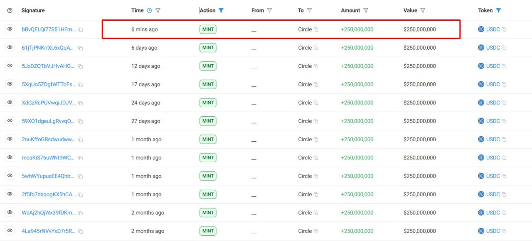Click the help question mark icon in header
Screen dimensions: 532x241
coord(10,10)
